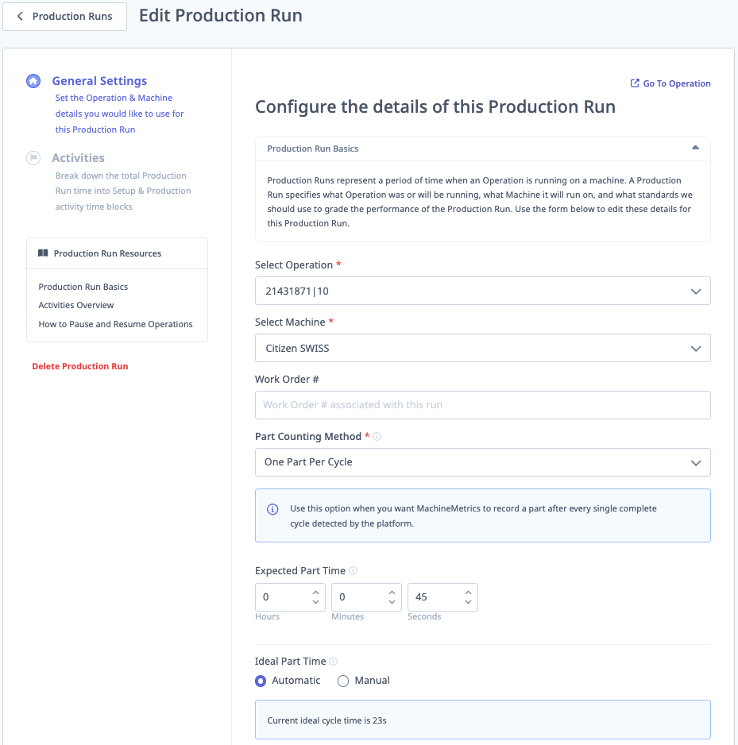Open How to Pause and Resume Operations resource
The height and width of the screenshot is (745, 738).
pyautogui.click(x=114, y=324)
